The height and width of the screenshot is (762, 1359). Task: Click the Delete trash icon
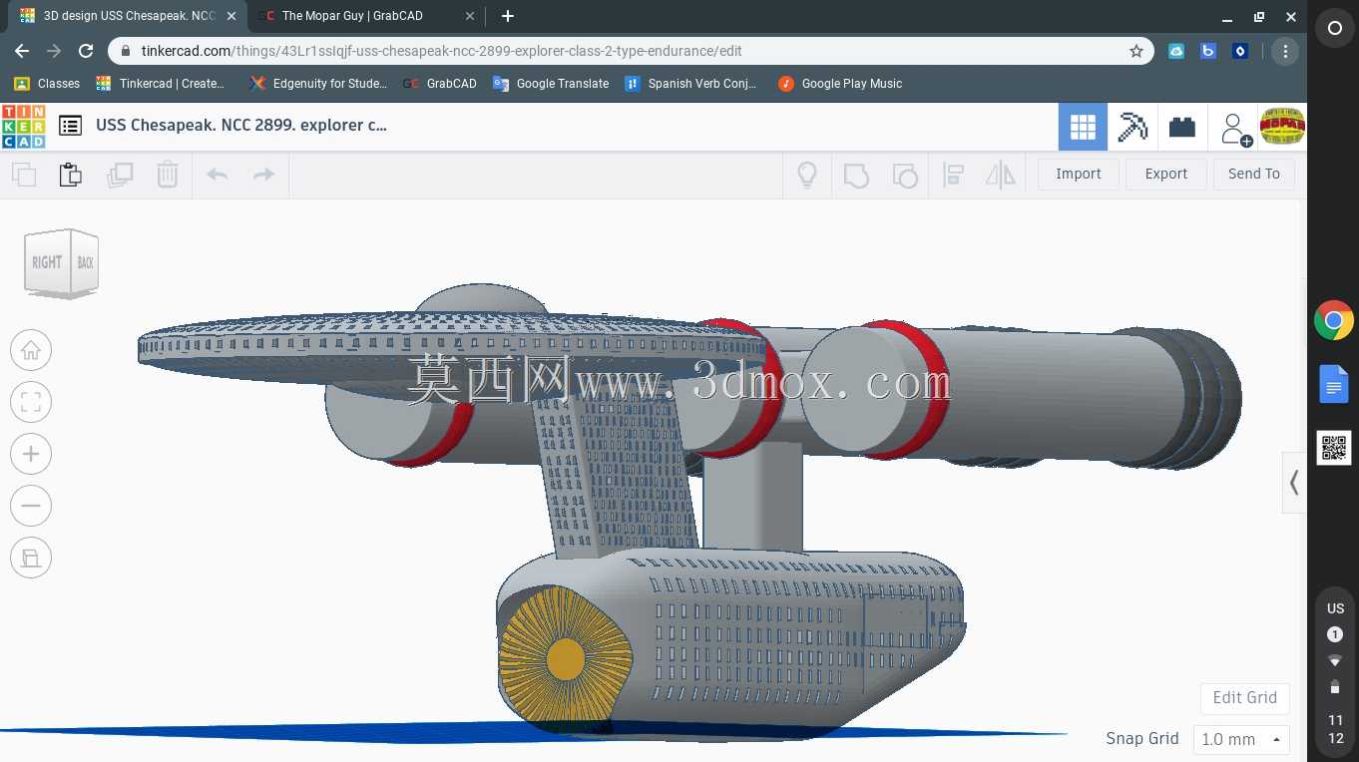click(168, 175)
